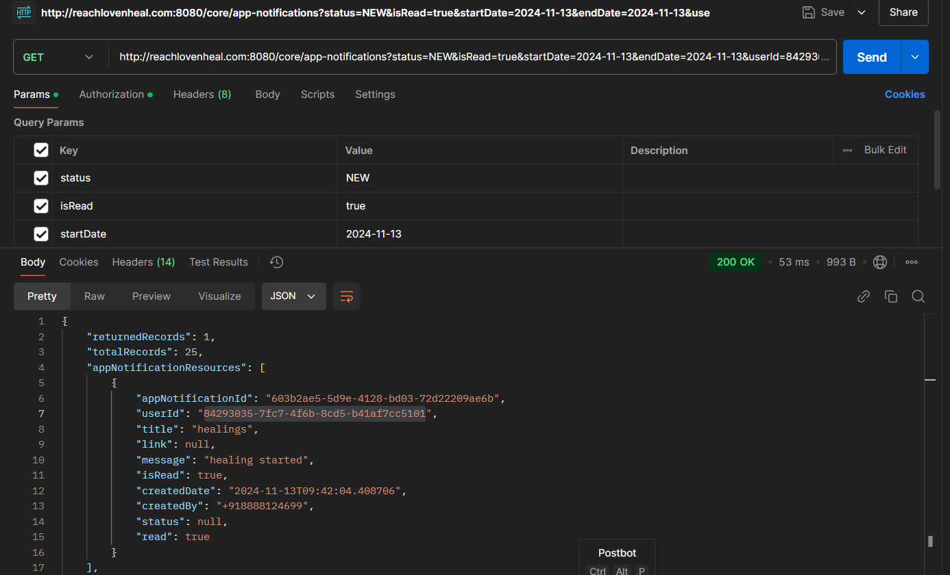Click the highlighted userId value

pyautogui.click(x=315, y=413)
